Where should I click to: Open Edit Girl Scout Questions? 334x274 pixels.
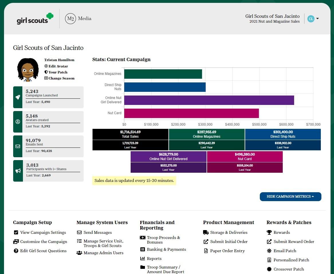click(x=43, y=251)
